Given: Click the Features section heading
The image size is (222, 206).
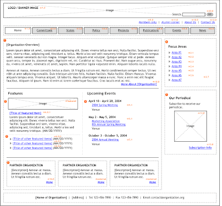Looking at the screenshot, I should (16, 94).
